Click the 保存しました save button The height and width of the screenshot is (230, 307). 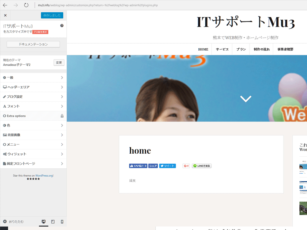(52, 15)
